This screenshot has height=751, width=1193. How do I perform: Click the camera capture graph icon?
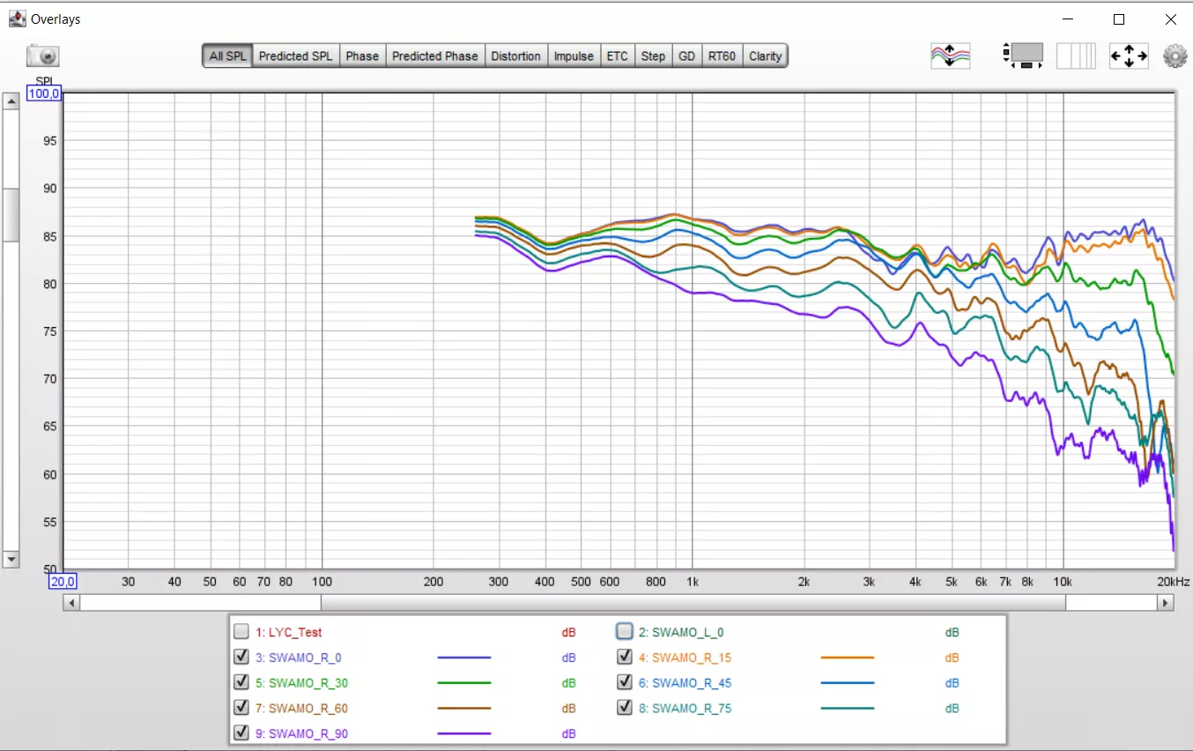tap(42, 56)
